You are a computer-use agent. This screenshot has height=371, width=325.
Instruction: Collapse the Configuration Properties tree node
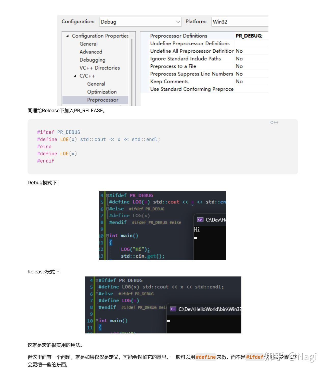[x=67, y=36]
